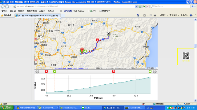This screenshot has height=110, width=197.
Task: Click the printer icon in command bar
Action: (155, 15)
